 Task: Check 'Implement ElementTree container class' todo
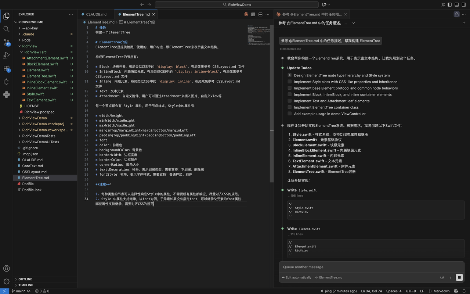point(290,107)
